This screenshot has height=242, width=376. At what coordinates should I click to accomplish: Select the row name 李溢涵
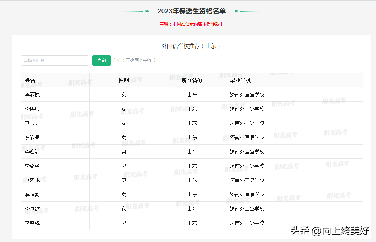pos(32,166)
